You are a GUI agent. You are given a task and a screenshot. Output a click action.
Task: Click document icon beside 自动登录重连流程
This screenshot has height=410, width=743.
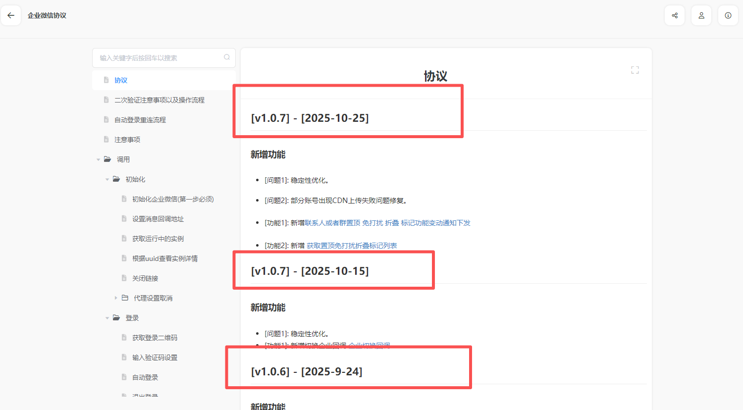click(x=106, y=119)
